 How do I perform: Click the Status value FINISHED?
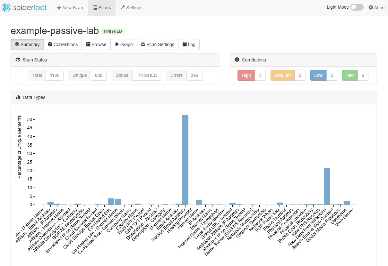point(147,75)
